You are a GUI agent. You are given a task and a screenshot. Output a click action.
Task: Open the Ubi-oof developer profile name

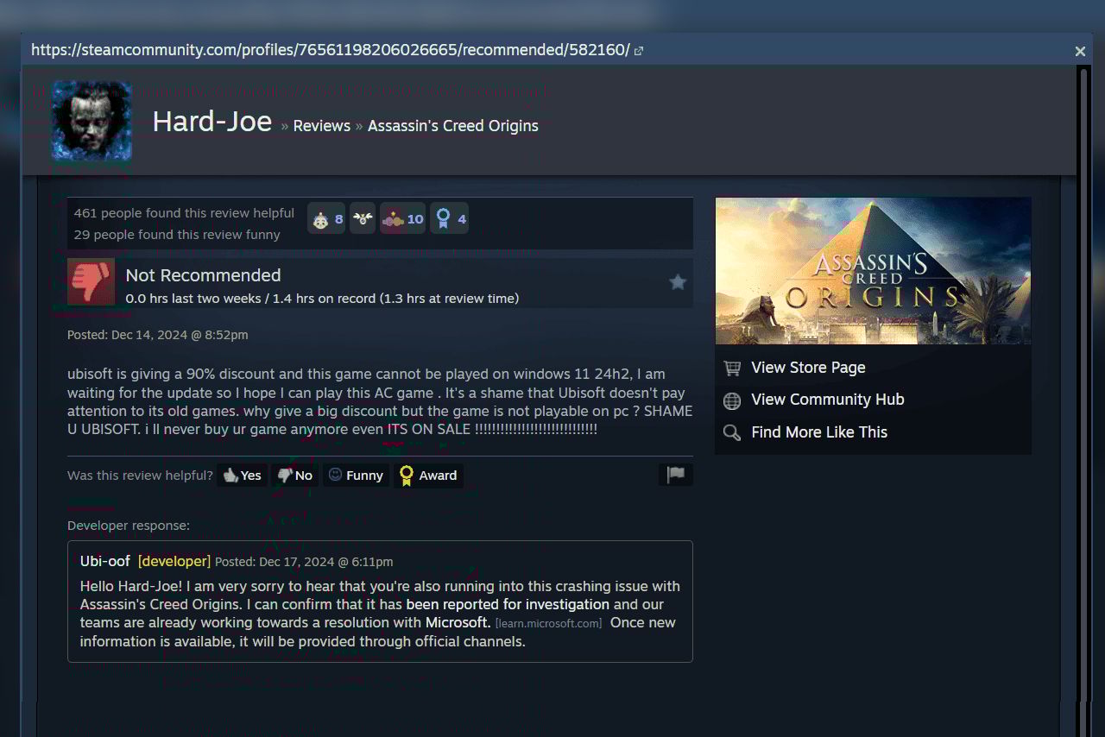click(x=105, y=561)
